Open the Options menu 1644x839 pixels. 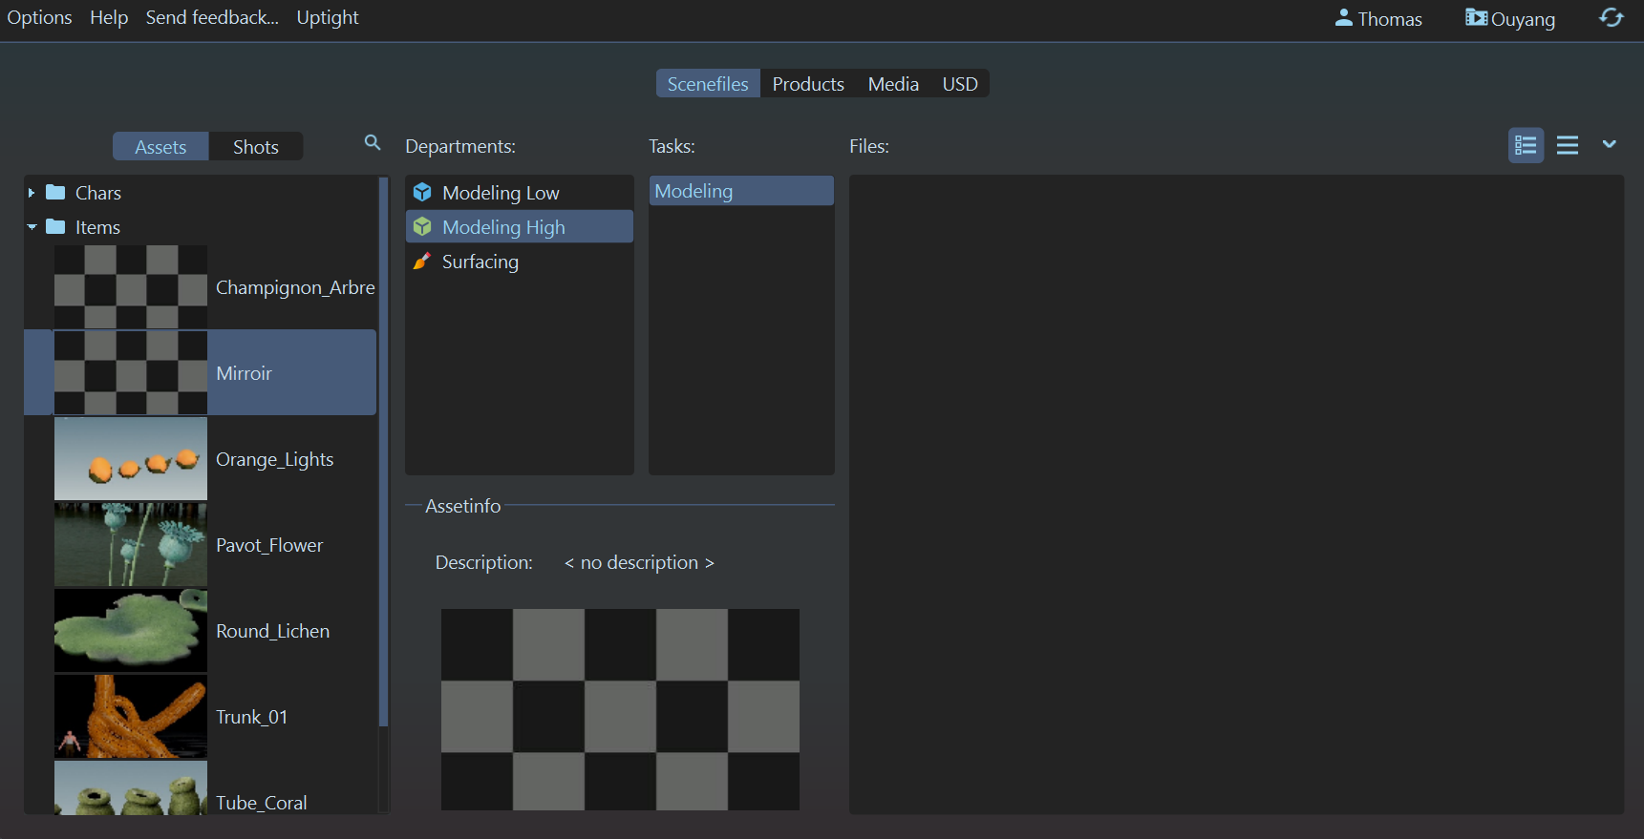tap(39, 18)
